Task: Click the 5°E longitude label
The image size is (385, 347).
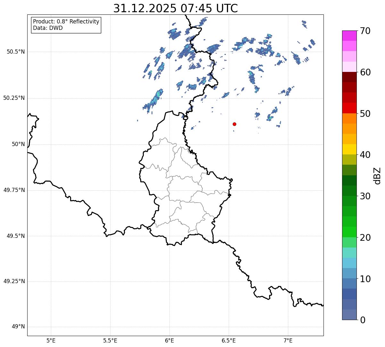Action: point(51,341)
